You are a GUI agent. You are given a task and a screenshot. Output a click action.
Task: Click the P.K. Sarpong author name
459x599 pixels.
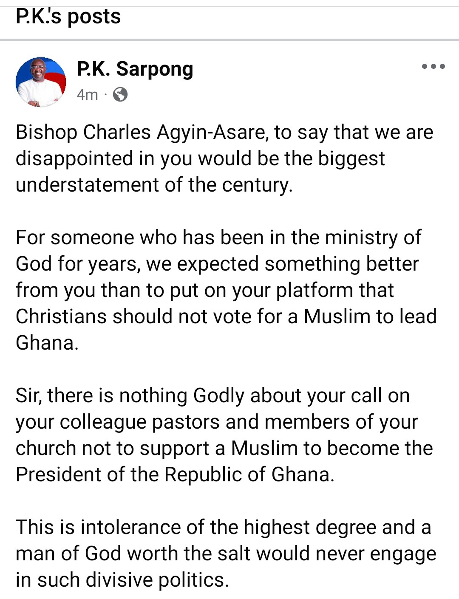click(135, 69)
